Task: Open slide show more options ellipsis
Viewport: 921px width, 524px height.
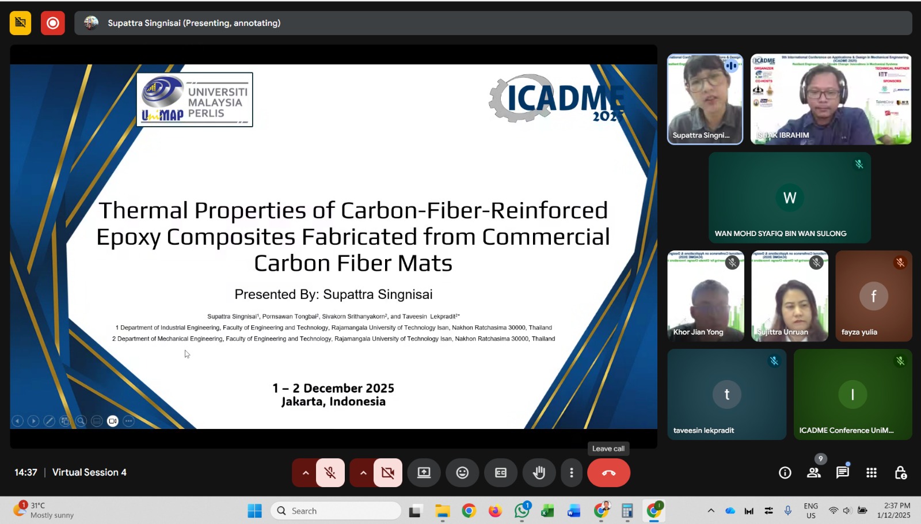Action: tap(129, 421)
